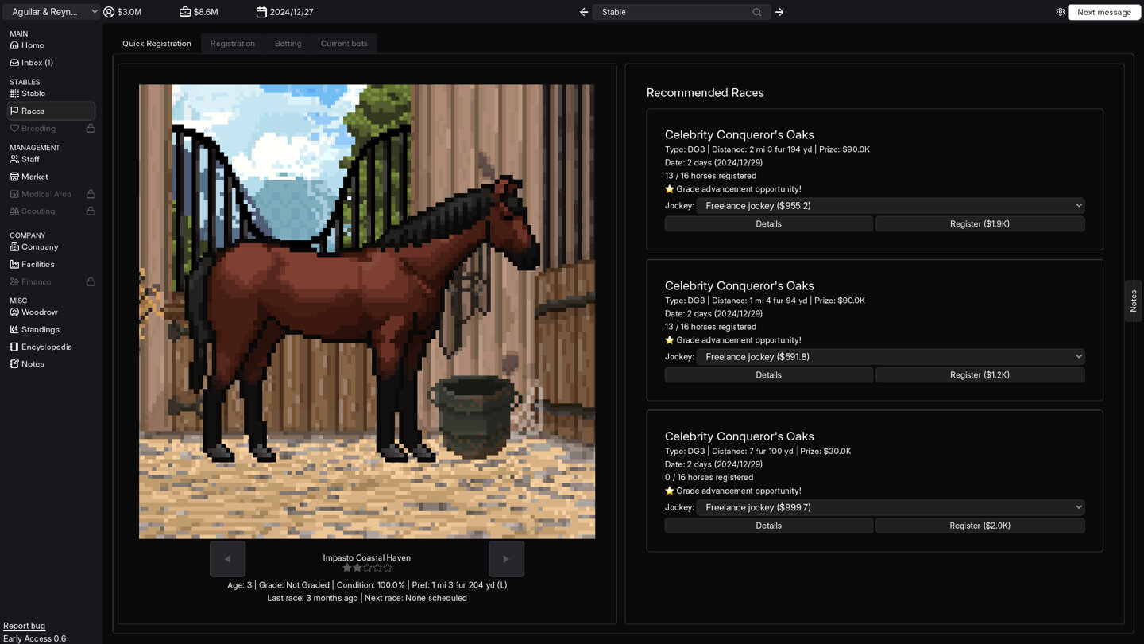1144x644 pixels.
Task: Switch to the Betting tab
Action: pyautogui.click(x=288, y=44)
